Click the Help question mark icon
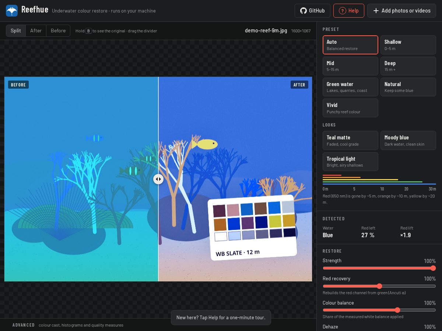This screenshot has height=331, width=442. tap(343, 11)
